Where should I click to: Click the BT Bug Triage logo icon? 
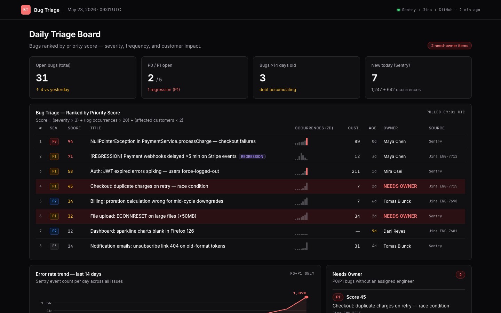[x=26, y=10]
